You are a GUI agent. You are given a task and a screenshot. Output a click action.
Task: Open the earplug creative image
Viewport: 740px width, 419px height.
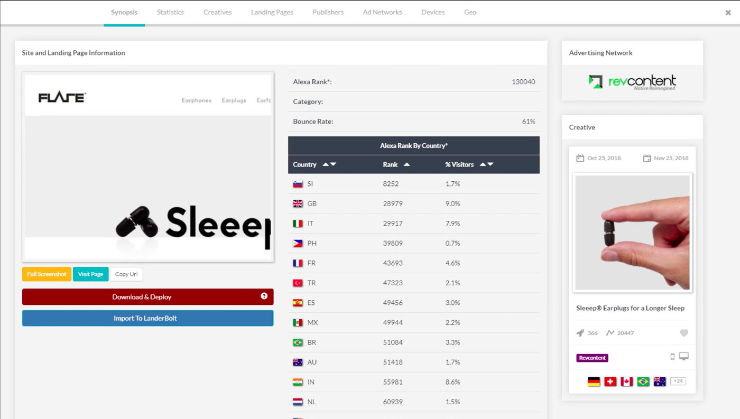point(632,232)
